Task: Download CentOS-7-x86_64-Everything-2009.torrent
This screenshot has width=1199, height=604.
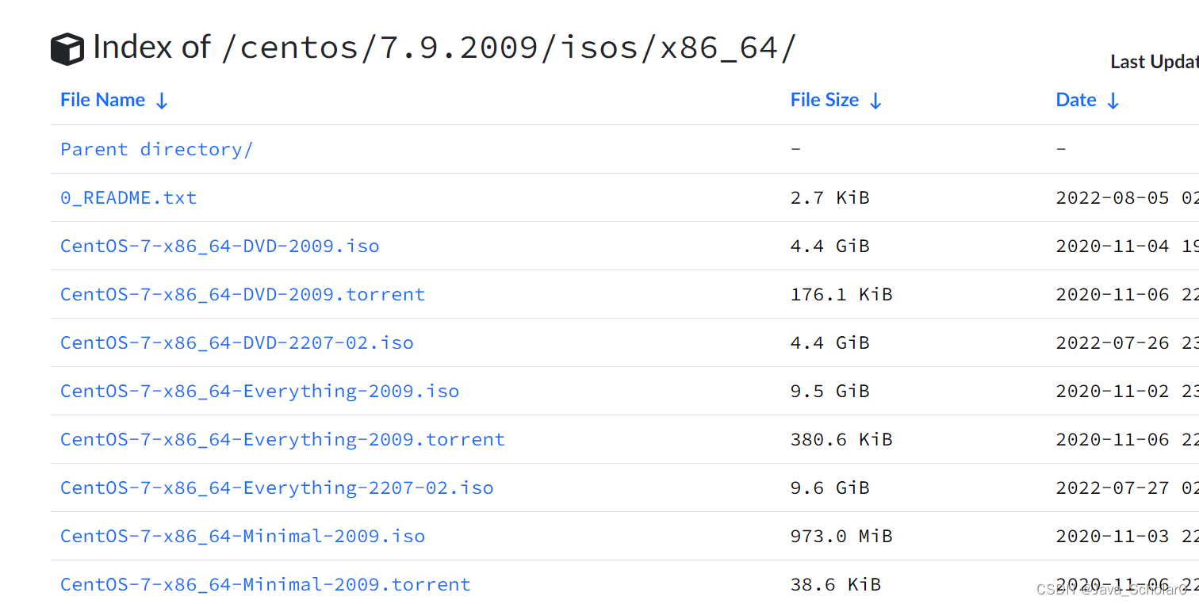Action: [282, 439]
